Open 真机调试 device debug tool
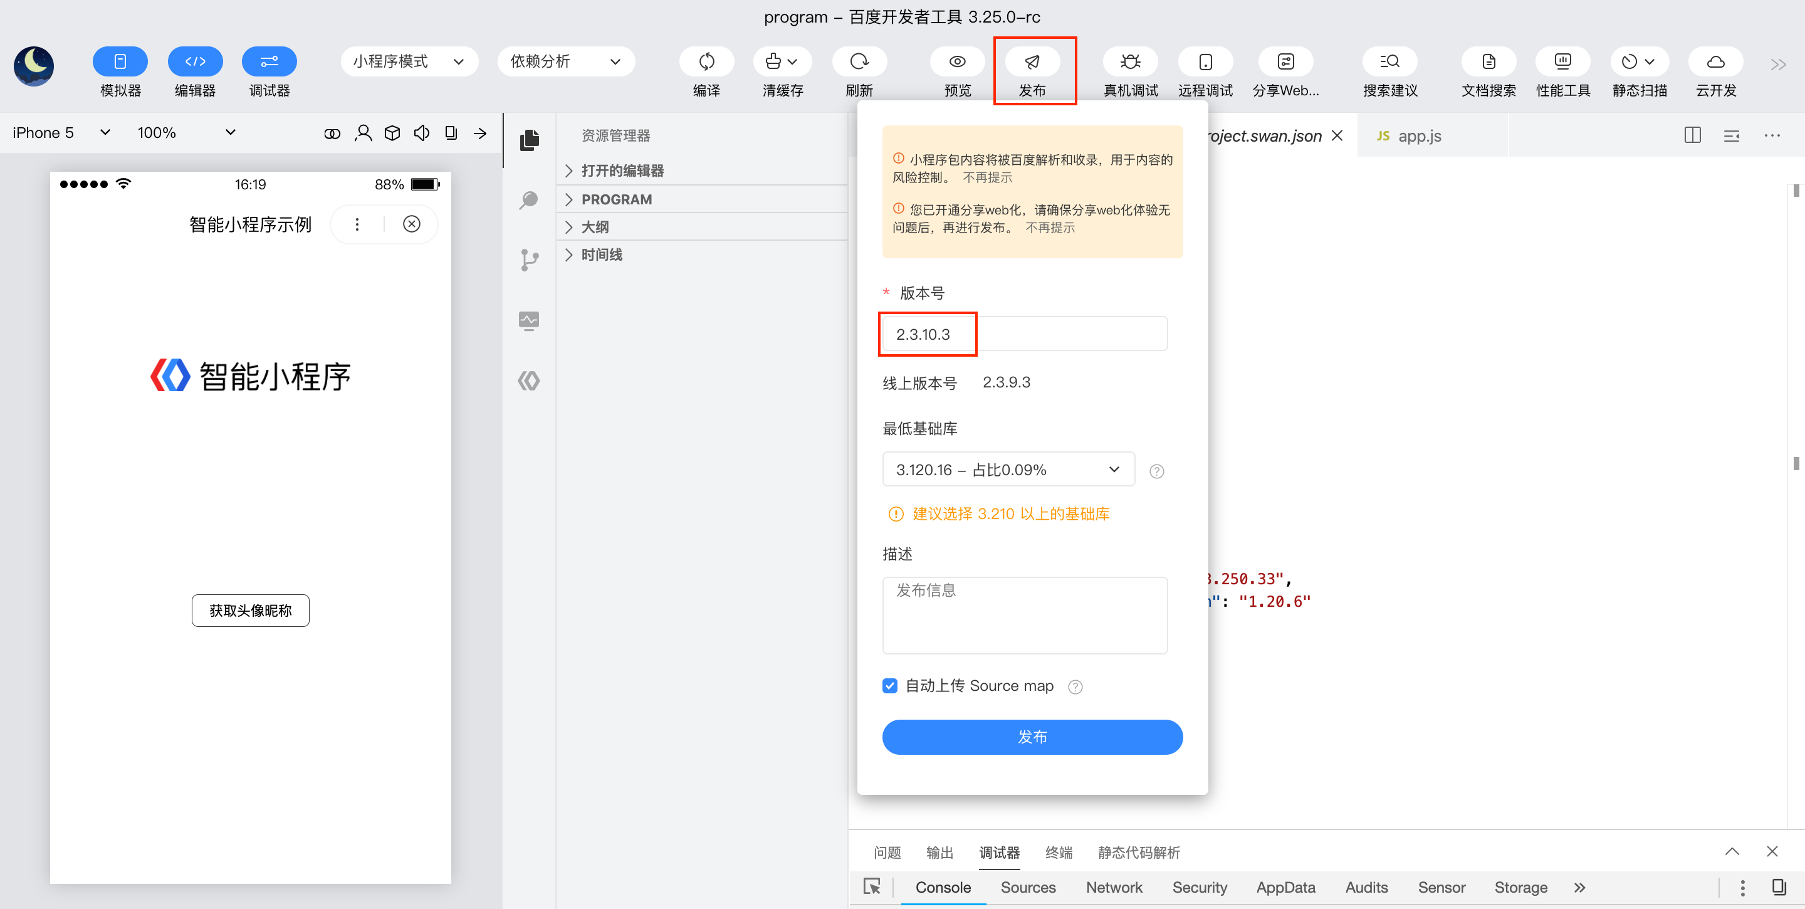This screenshot has height=909, width=1805. pos(1129,61)
